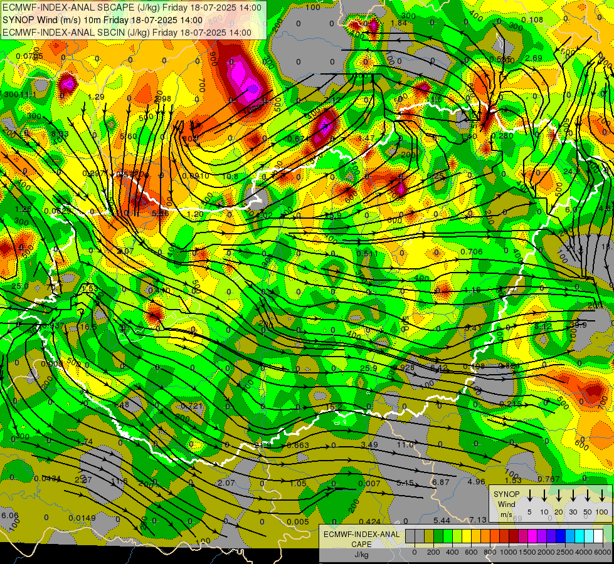Select the pure blue CAPE legend swatch
This screenshot has width=614, height=564.
click(561, 536)
